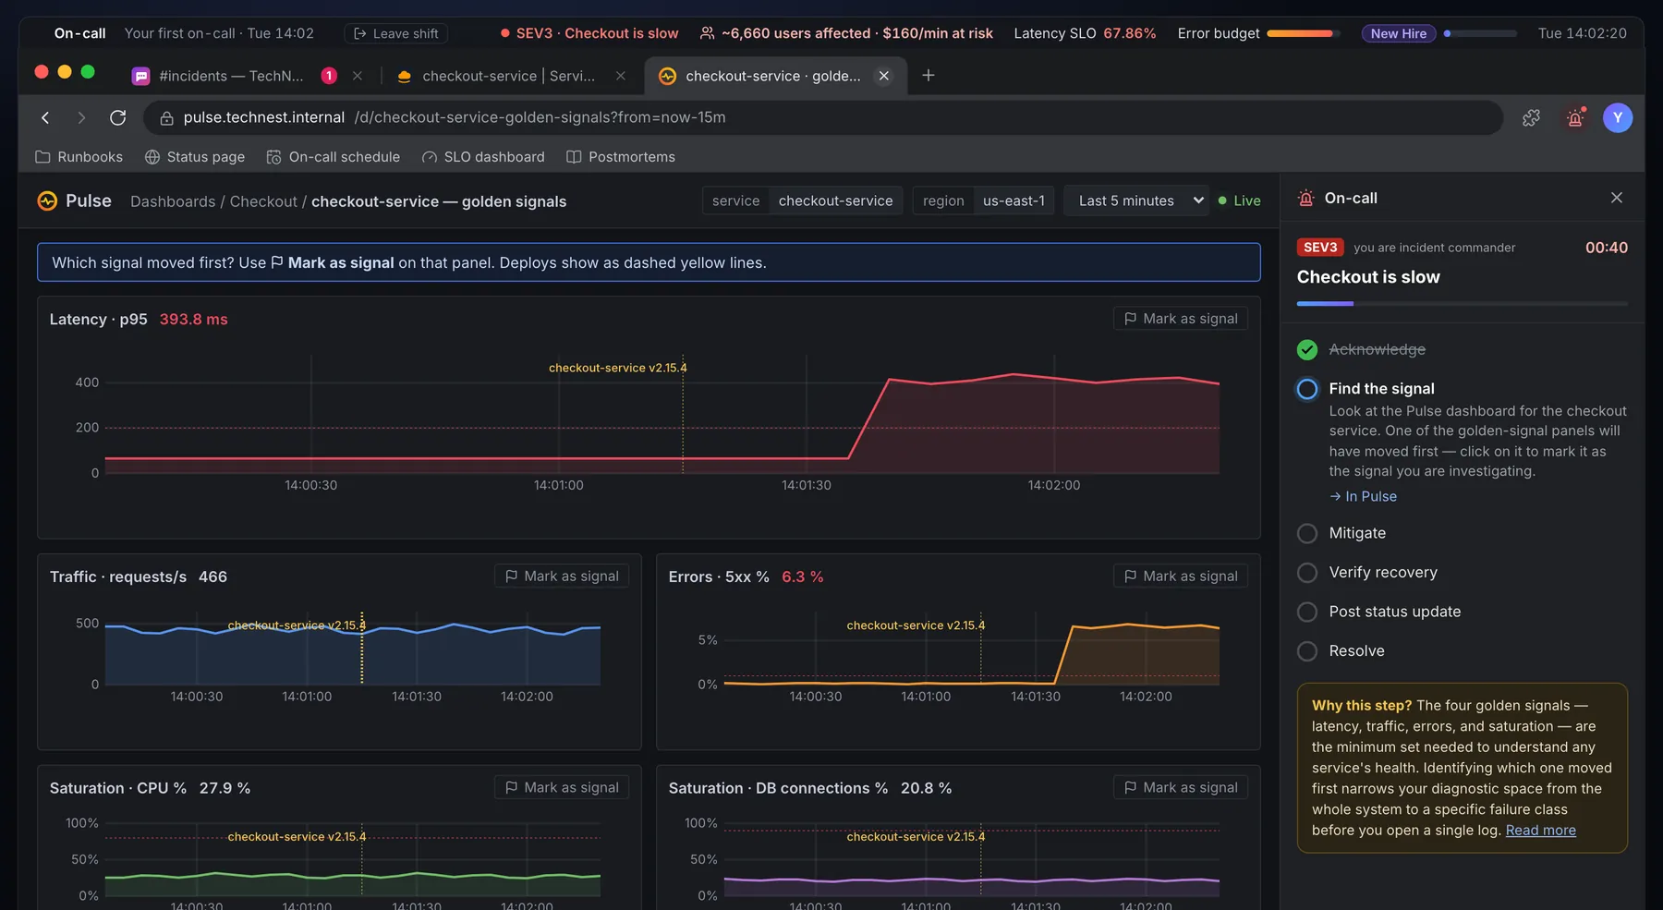The image size is (1663, 910).
Task: Open the browser extensions puzzle icon
Action: click(x=1531, y=117)
